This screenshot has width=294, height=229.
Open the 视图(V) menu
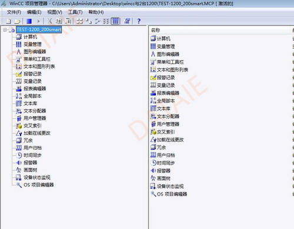pyautogui.click(x=55, y=12)
